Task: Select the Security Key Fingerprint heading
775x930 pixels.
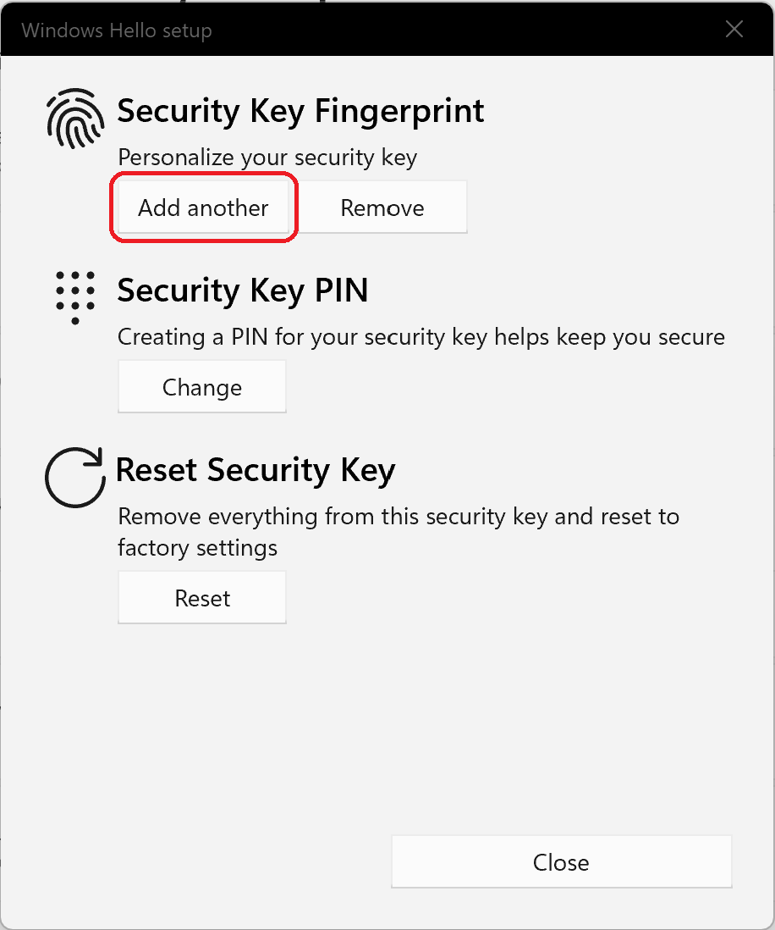Action: [x=300, y=112]
